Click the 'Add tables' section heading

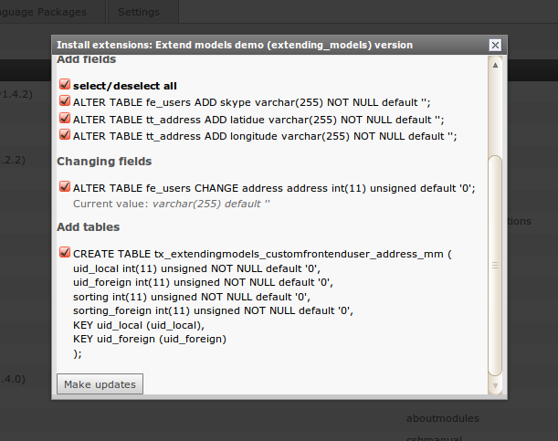coord(89,226)
